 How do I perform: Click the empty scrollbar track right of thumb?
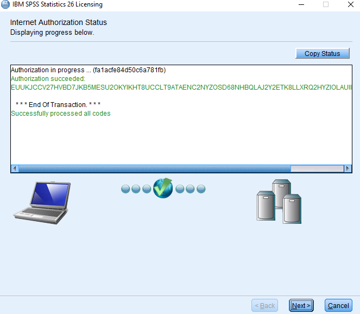pyautogui.click(x=317, y=168)
